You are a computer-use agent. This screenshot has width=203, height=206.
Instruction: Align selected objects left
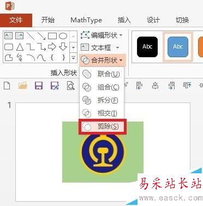139,86
